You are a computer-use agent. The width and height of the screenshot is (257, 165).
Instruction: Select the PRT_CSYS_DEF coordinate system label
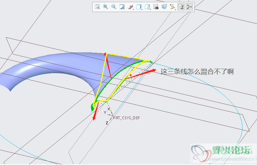126,118
